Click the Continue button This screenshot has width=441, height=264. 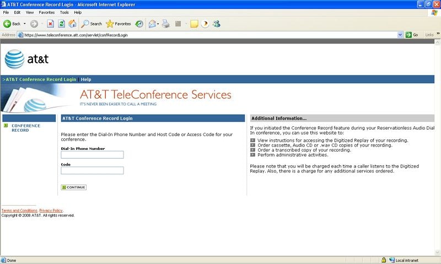tap(74, 187)
